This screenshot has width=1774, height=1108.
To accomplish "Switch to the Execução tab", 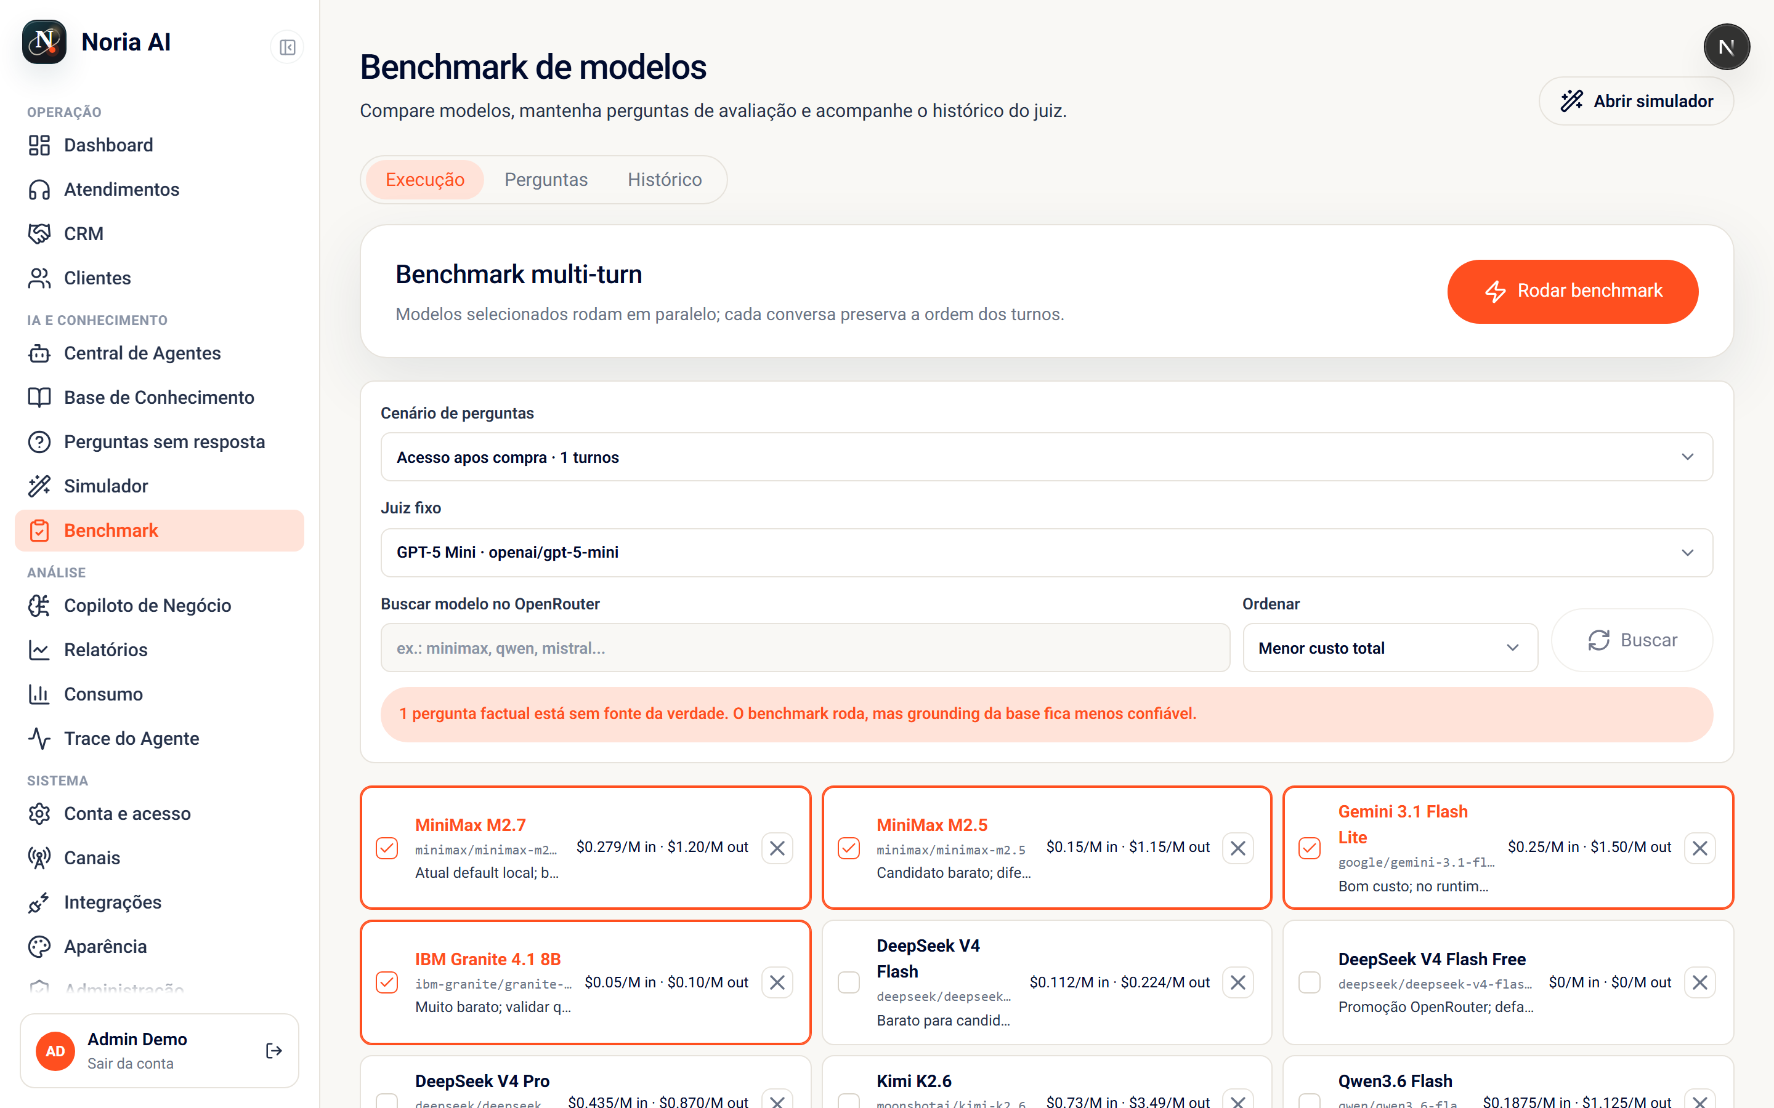I will [425, 180].
